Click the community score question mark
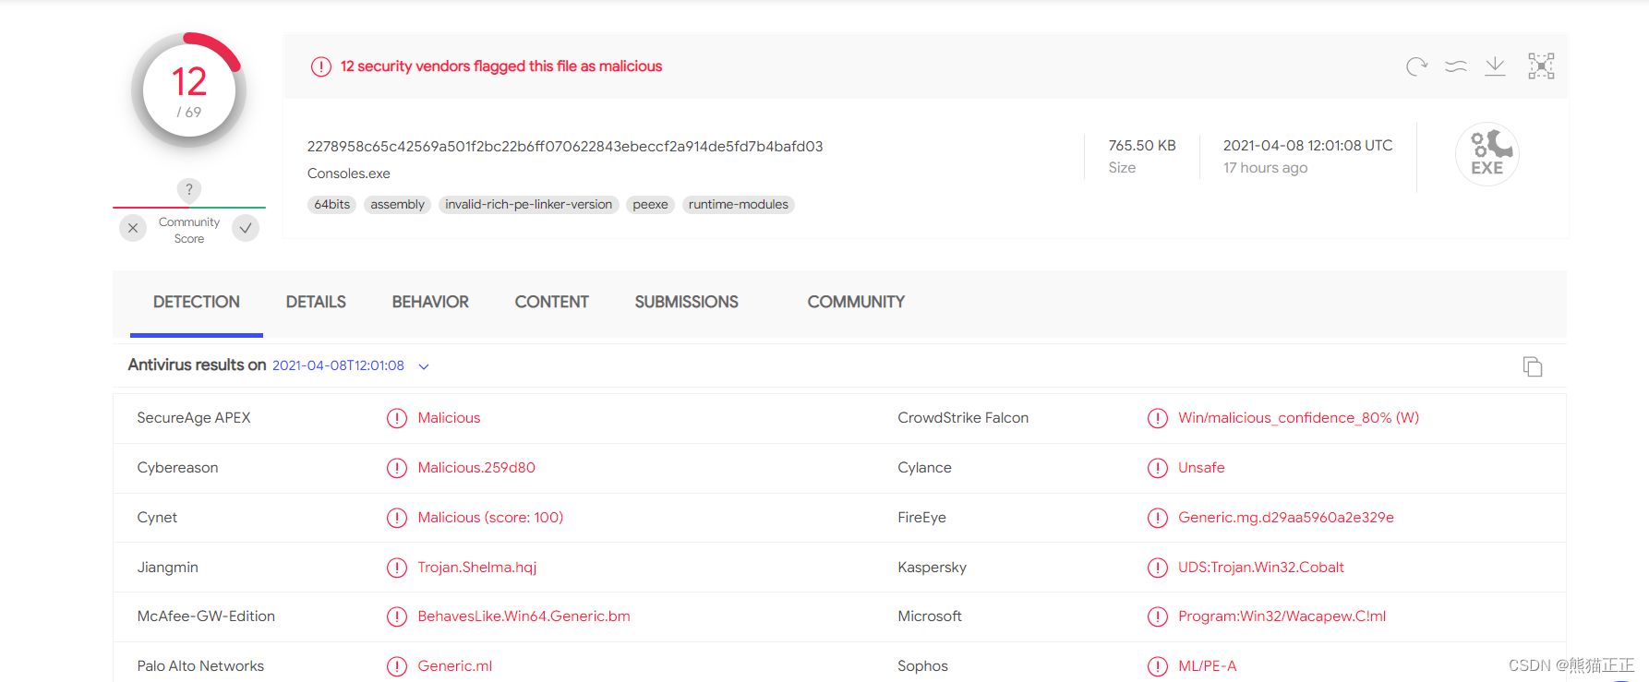This screenshot has width=1649, height=682. pos(189,190)
